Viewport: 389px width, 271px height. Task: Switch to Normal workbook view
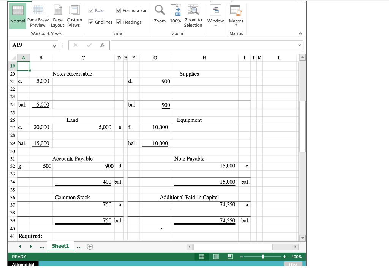(x=17, y=16)
